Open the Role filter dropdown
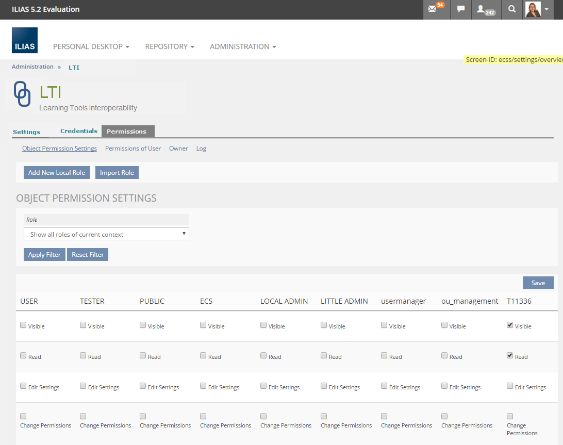 tap(106, 234)
